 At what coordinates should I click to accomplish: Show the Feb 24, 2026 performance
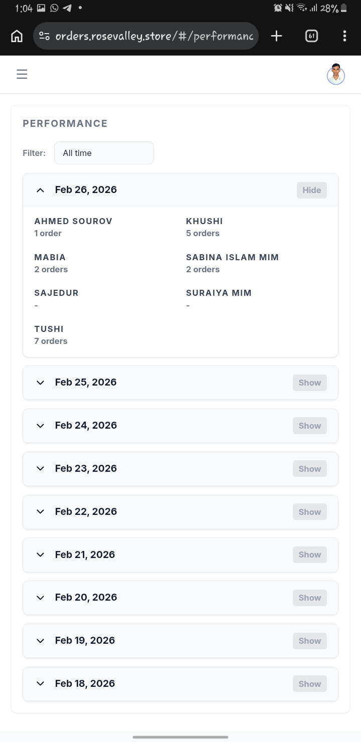coord(309,426)
